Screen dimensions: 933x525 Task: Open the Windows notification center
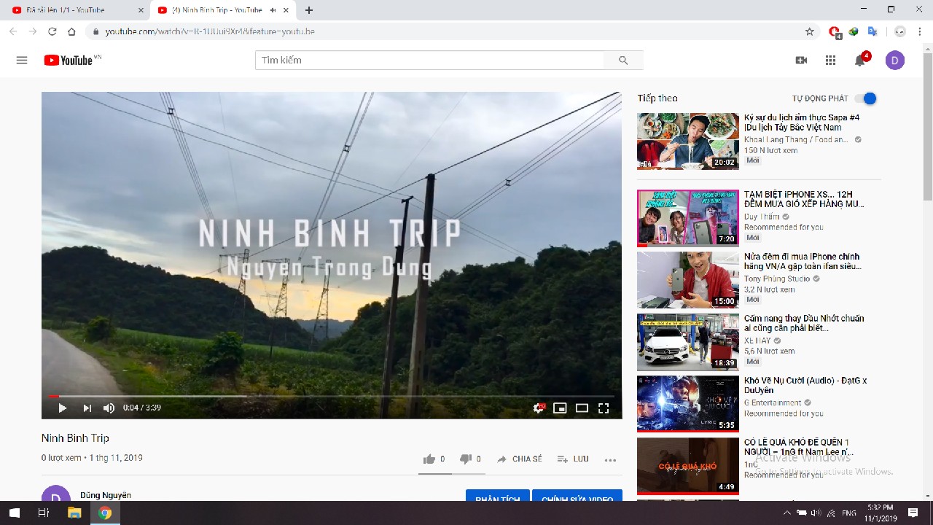point(913,513)
